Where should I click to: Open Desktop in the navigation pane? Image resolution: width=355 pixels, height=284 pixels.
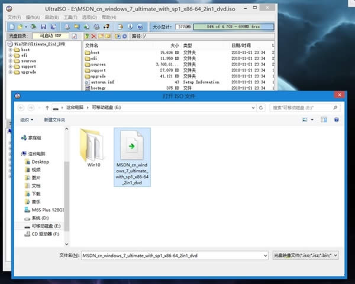point(40,162)
